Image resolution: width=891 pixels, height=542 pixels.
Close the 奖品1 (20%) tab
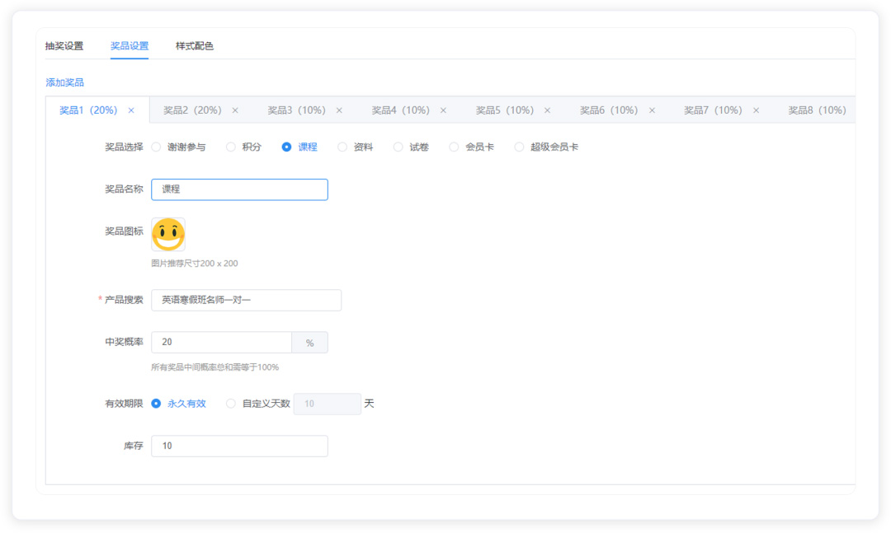(x=131, y=110)
